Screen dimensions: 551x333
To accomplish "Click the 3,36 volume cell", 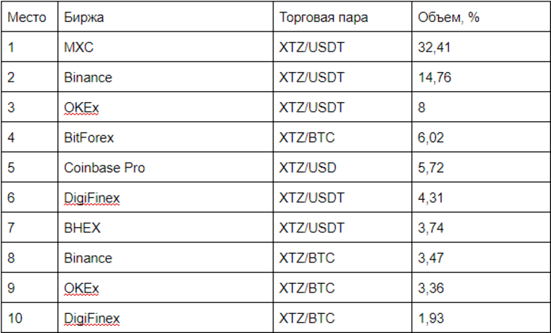I will coord(430,288).
